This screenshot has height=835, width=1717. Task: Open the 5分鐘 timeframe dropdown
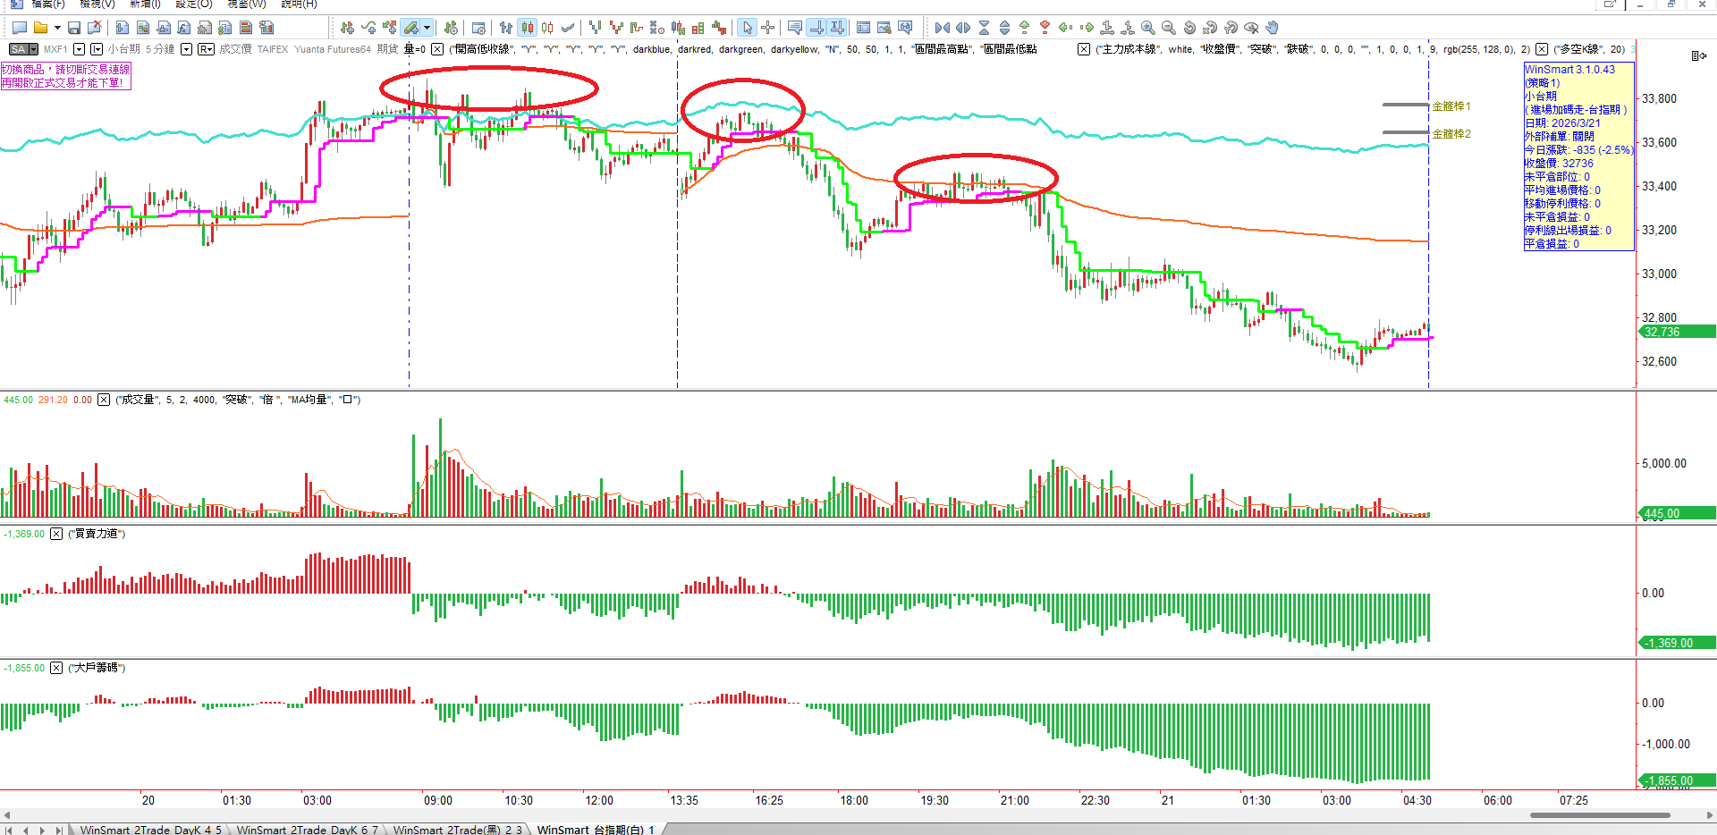click(186, 49)
